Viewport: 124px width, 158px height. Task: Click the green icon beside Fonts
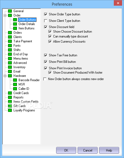coord(10,46)
